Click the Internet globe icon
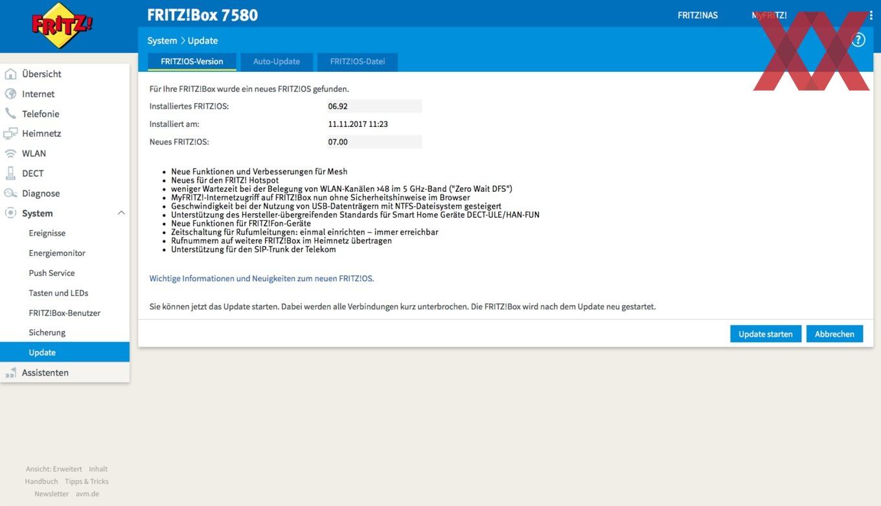Viewport: 881px width, 506px height. point(10,94)
